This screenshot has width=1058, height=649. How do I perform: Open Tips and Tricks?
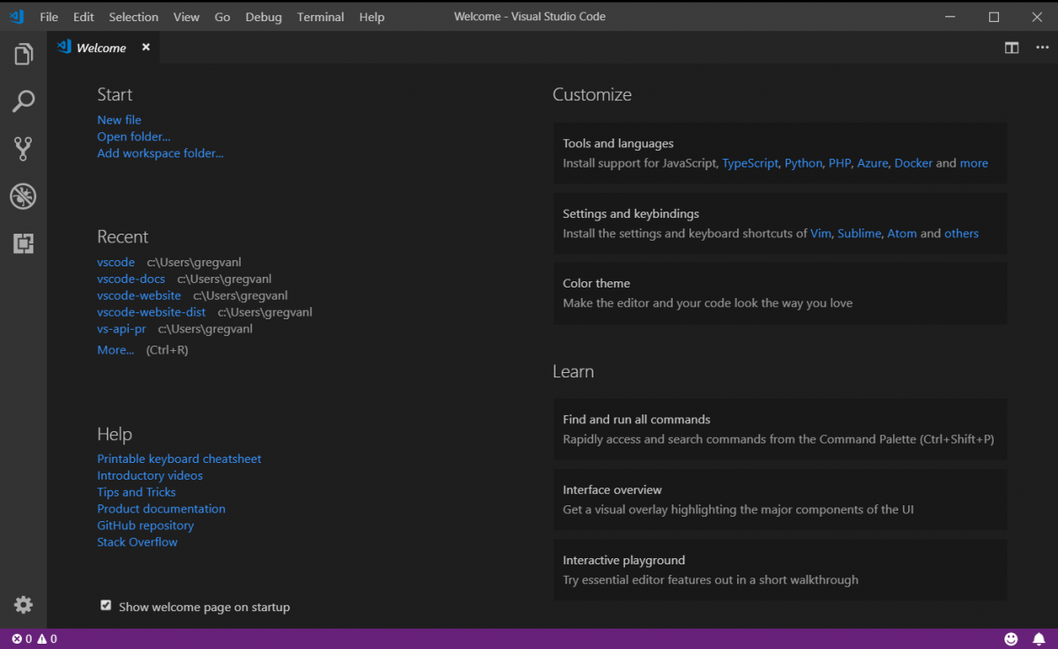pyautogui.click(x=136, y=492)
